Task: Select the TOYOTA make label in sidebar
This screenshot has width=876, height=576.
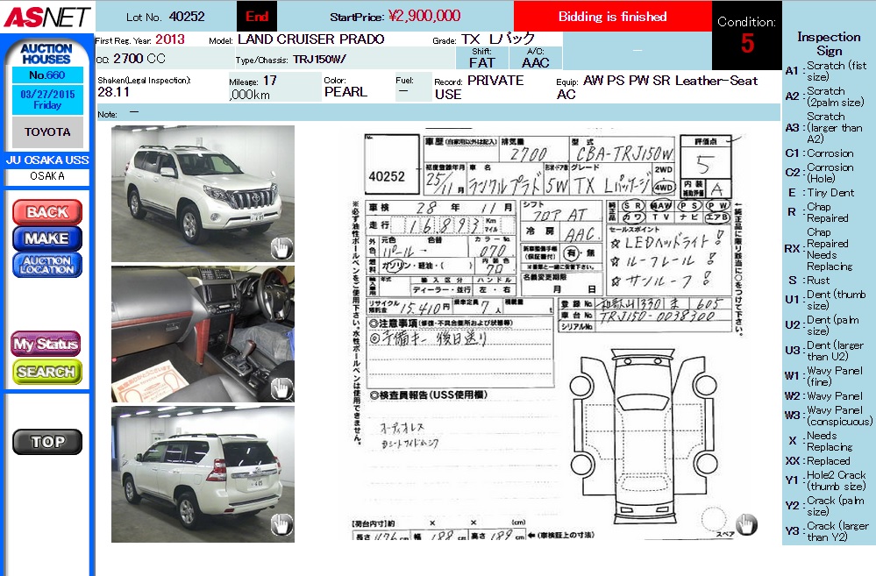Action: coord(47,132)
